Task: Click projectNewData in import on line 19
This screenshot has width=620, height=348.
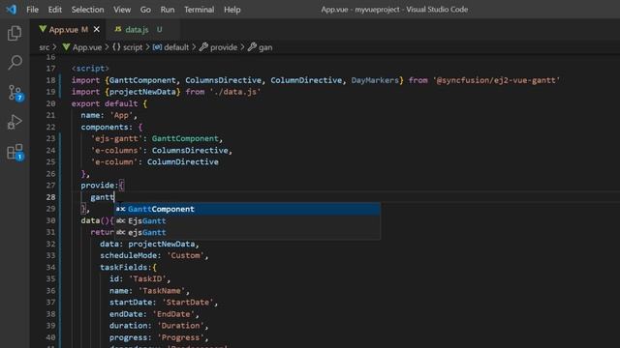Action: (142, 92)
